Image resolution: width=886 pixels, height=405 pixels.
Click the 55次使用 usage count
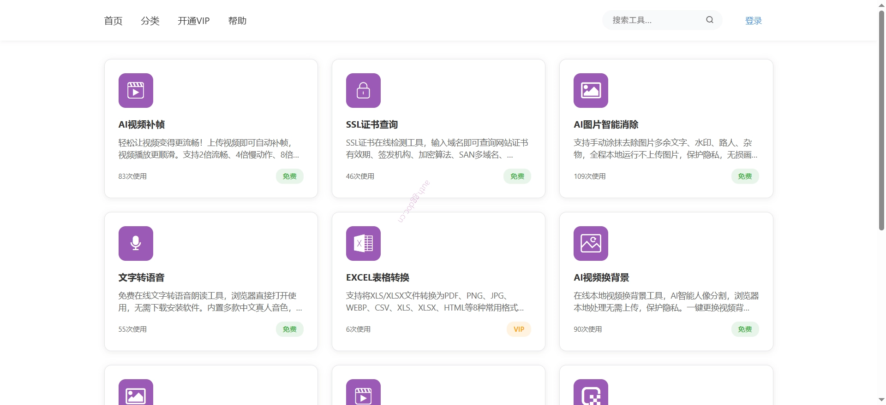133,329
